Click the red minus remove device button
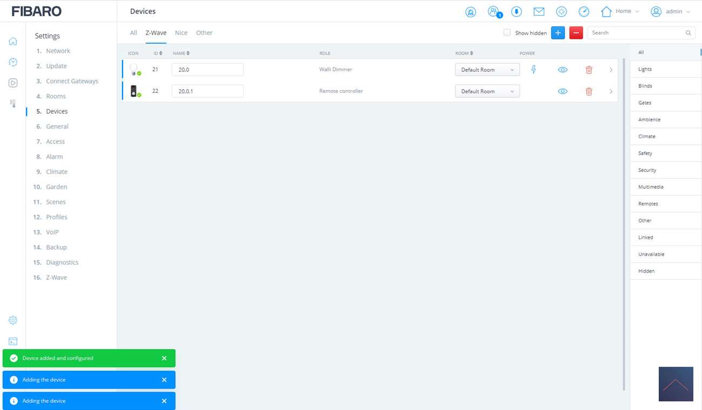 (x=576, y=33)
